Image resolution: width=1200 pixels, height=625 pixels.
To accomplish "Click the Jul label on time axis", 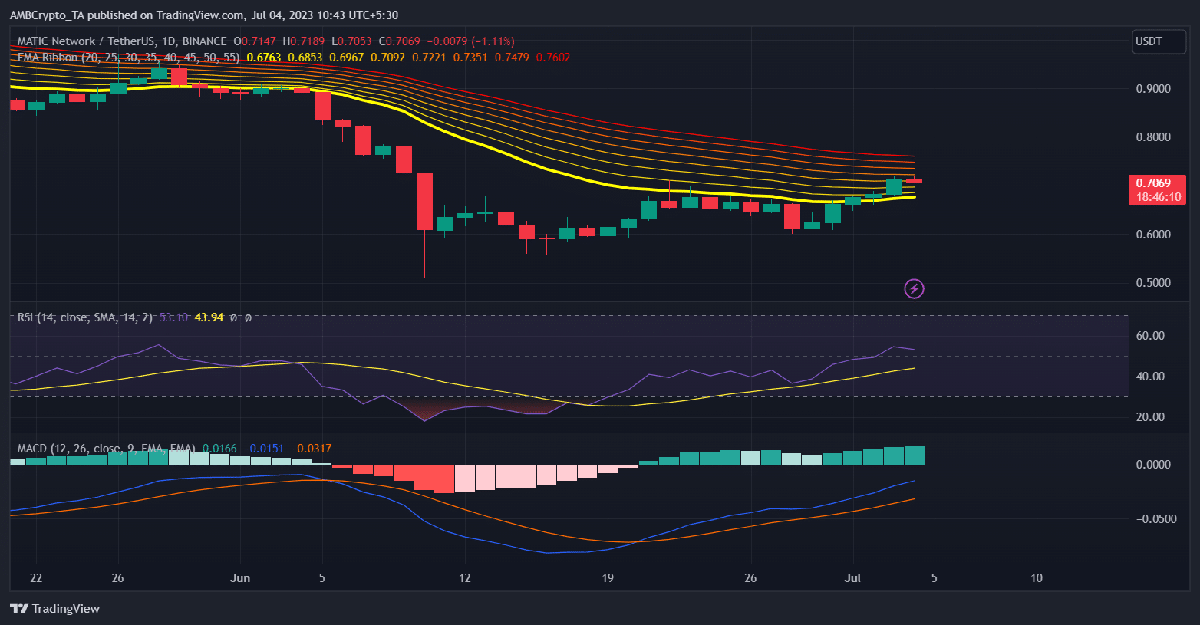I will [x=852, y=577].
